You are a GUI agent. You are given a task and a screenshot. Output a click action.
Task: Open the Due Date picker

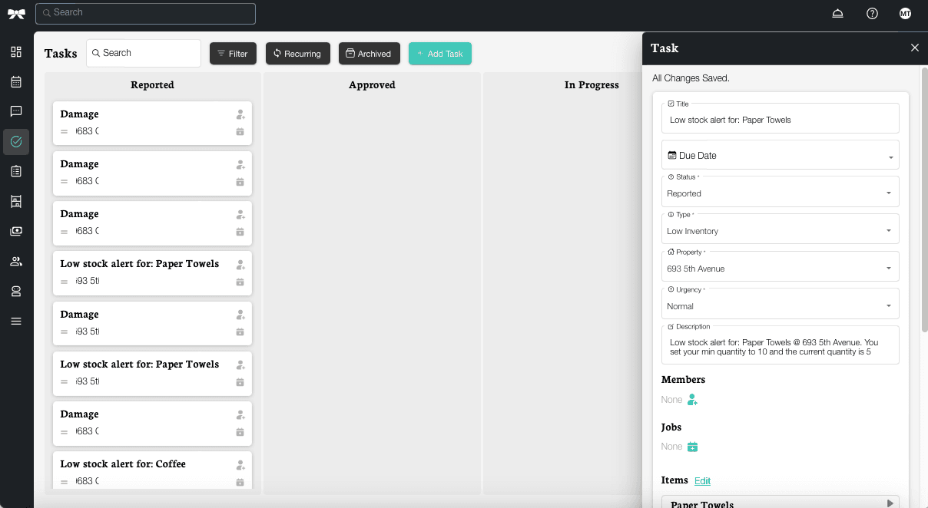780,156
